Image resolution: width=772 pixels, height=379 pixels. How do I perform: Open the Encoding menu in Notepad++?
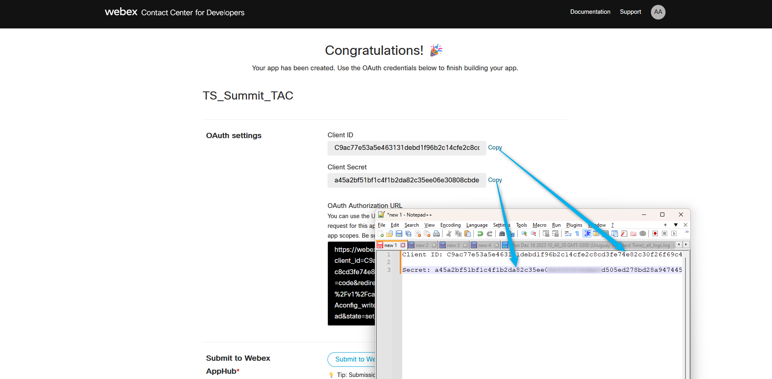[x=451, y=225]
